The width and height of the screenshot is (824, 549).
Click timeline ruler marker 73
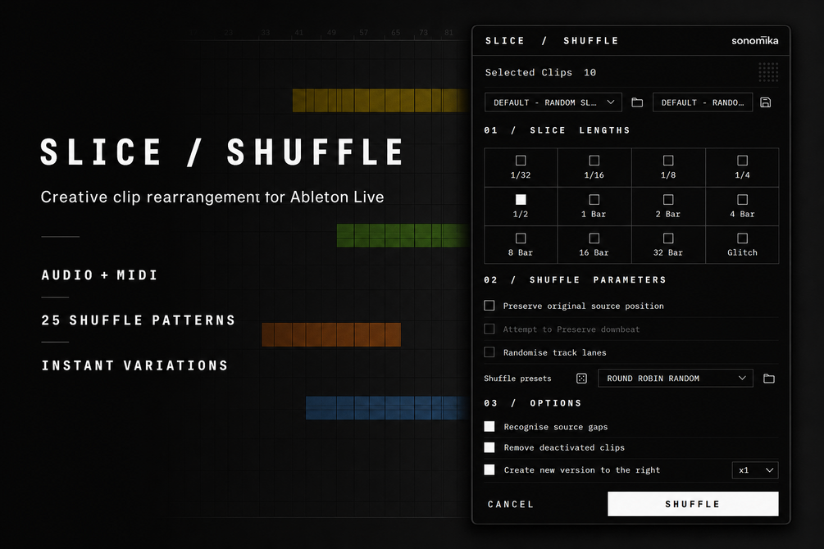[423, 33]
